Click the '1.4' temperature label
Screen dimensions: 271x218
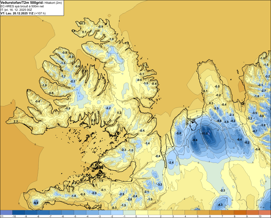[73, 31]
